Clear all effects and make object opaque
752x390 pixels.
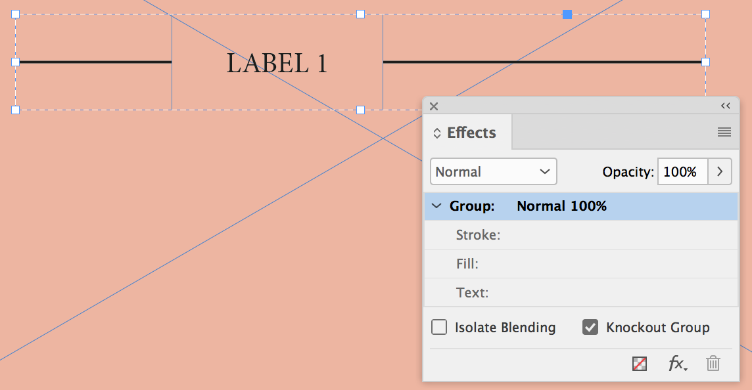tap(639, 363)
